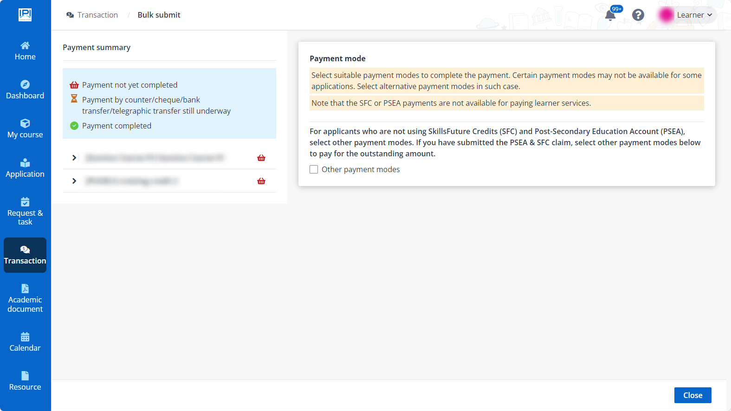Click the red basket legend icon

(x=74, y=85)
